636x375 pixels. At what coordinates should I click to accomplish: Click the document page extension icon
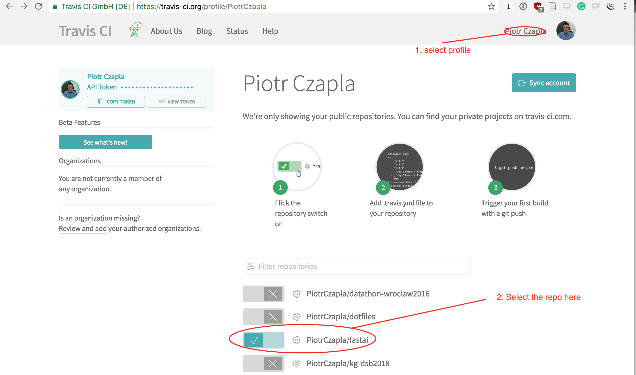point(552,6)
